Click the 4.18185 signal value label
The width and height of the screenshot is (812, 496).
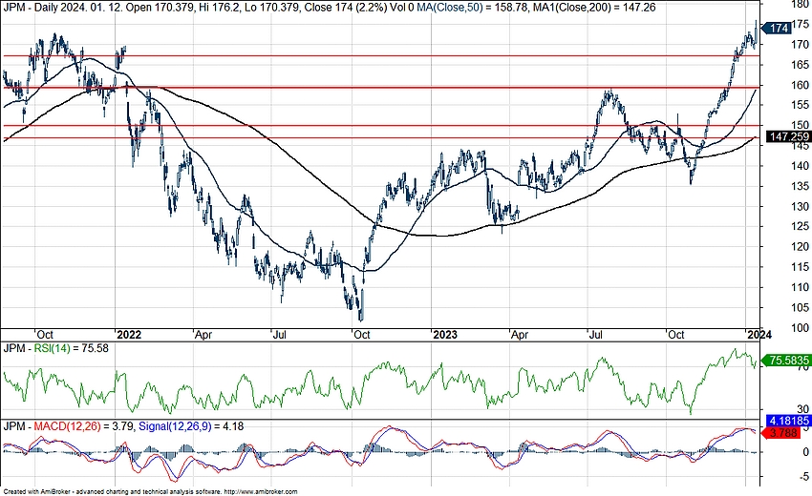[788, 421]
